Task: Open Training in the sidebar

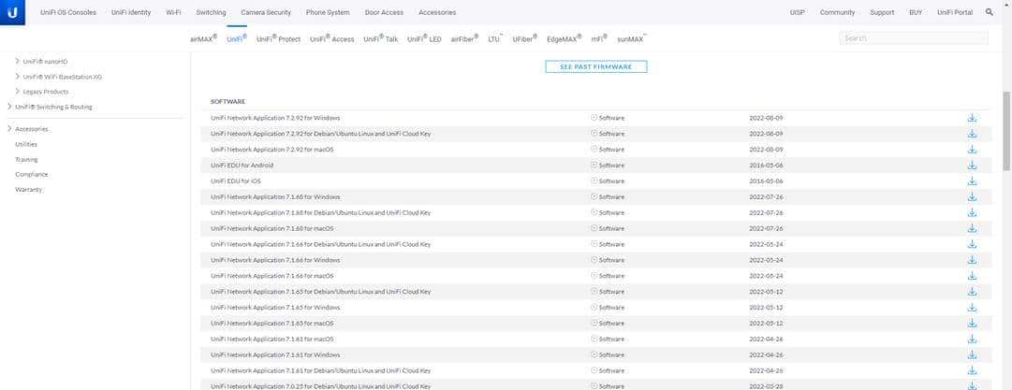Action: 26,159
